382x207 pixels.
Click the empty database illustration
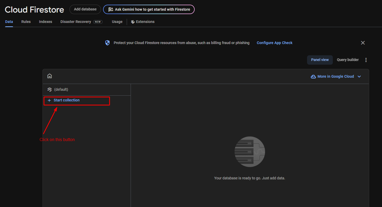click(250, 152)
